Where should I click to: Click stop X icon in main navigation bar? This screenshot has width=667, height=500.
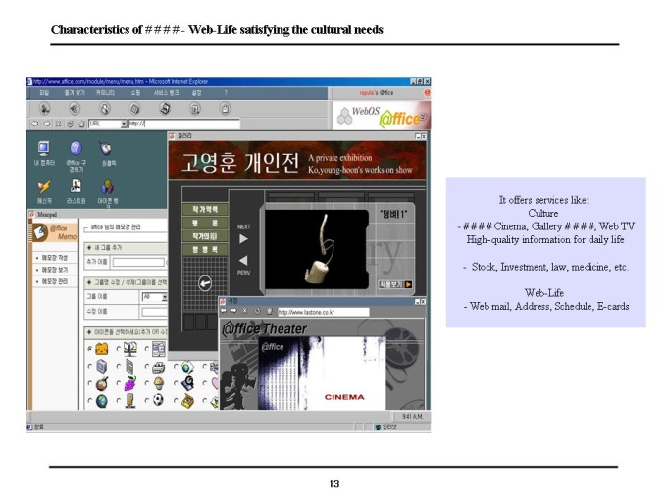tap(58, 124)
